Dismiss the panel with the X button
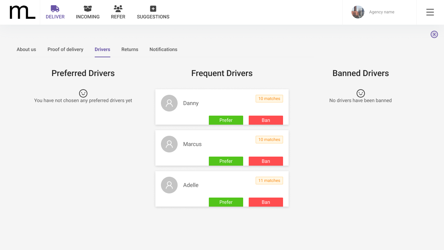 click(434, 34)
